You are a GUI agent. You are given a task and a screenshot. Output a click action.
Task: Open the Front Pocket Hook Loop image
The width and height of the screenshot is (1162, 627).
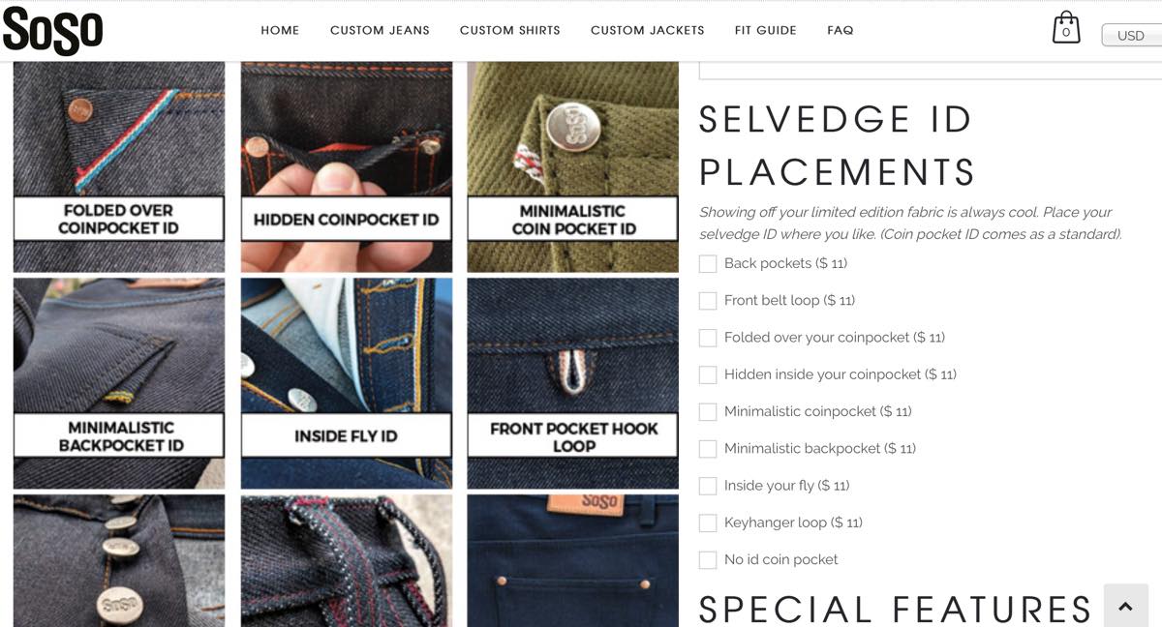pos(573,383)
